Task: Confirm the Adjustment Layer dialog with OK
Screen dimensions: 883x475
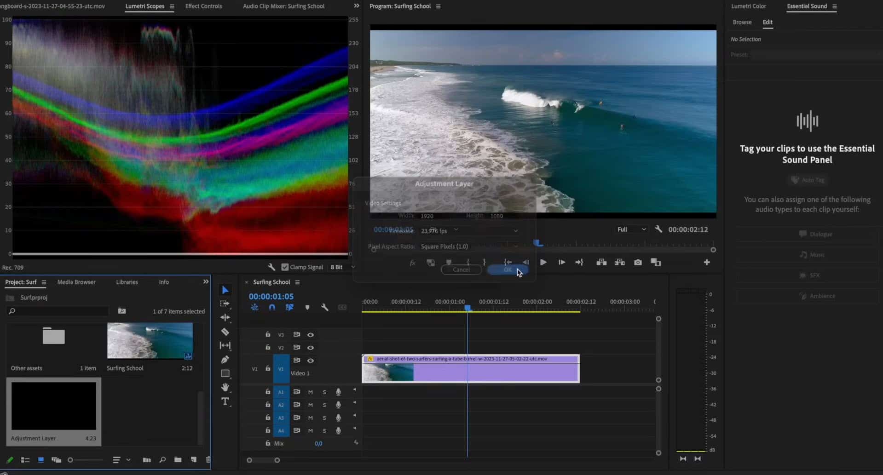Action: [508, 270]
